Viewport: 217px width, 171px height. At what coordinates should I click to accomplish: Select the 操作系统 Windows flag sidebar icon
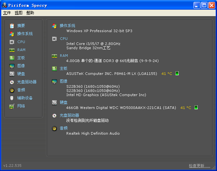pos(12,34)
